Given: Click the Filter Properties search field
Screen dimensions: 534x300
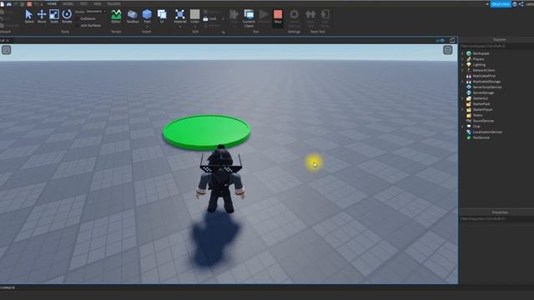Looking at the screenshot, I should (x=496, y=218).
